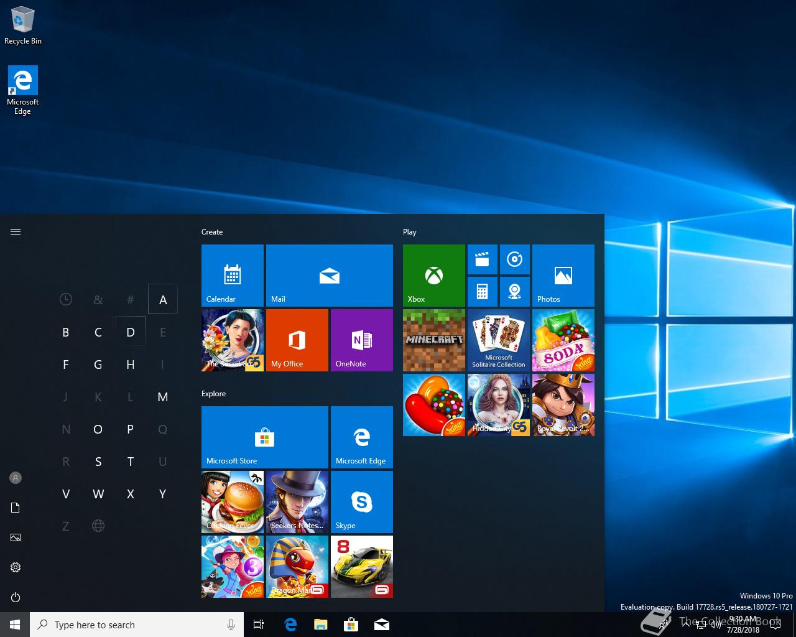Screen dimensions: 796x637
Task: Click the microphone icon in search box
Action: (231, 625)
